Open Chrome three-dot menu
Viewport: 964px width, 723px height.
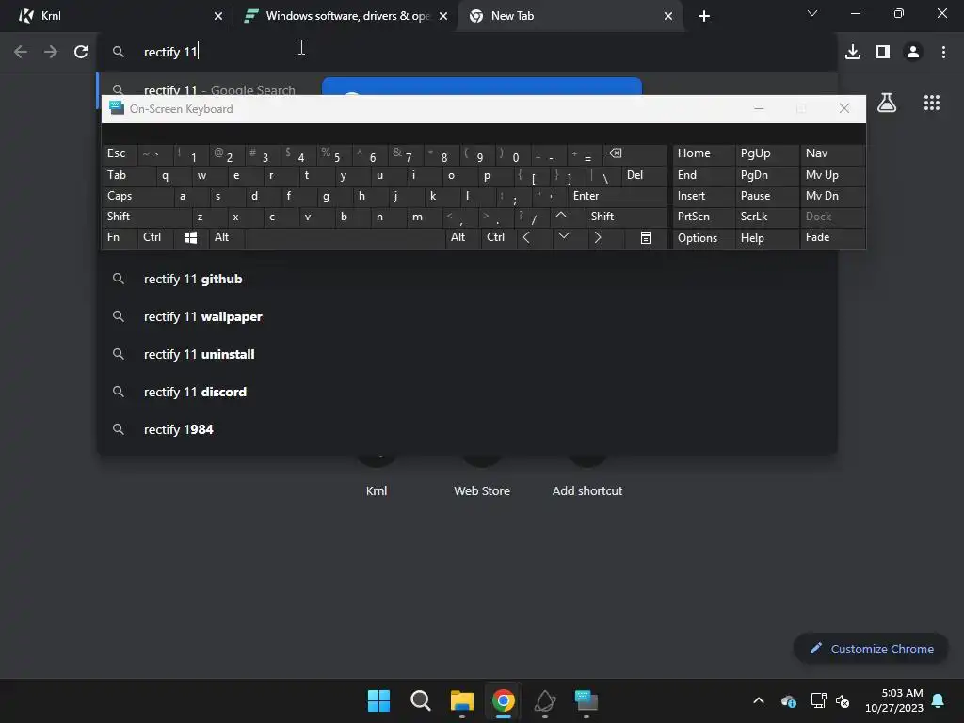tap(943, 52)
